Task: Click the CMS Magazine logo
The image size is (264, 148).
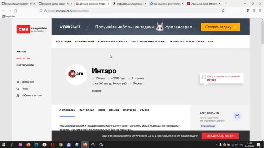Action: (32, 29)
